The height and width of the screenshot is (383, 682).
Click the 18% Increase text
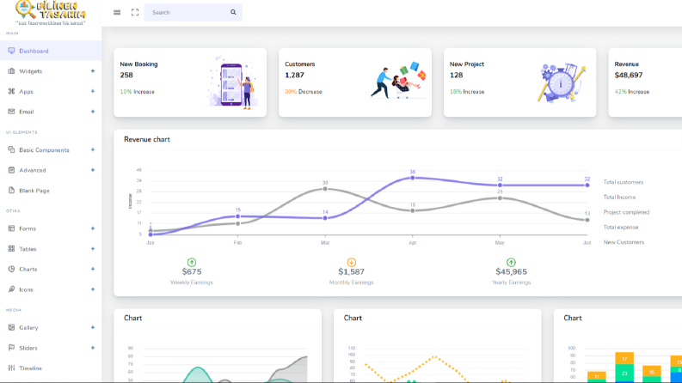coord(467,92)
